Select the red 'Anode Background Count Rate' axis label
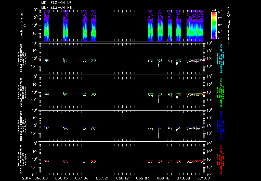Screen dimensions: 261x181 tap(220, 160)
